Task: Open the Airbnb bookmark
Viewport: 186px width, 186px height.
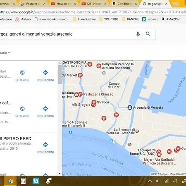Action: click(23, 19)
